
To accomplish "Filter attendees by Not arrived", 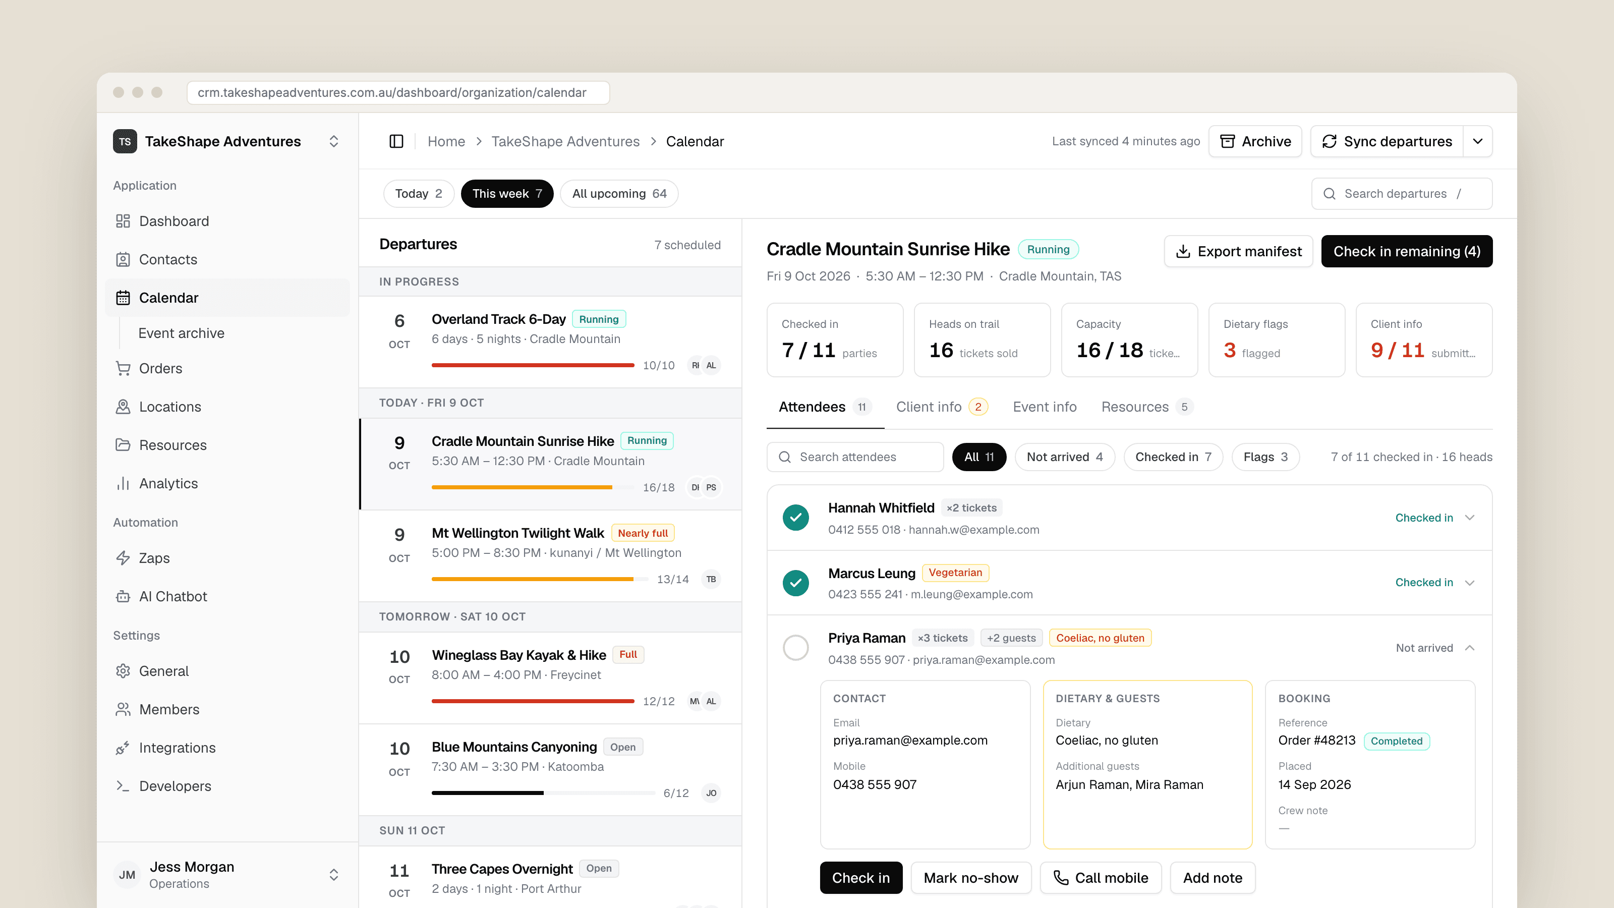I will tap(1065, 457).
